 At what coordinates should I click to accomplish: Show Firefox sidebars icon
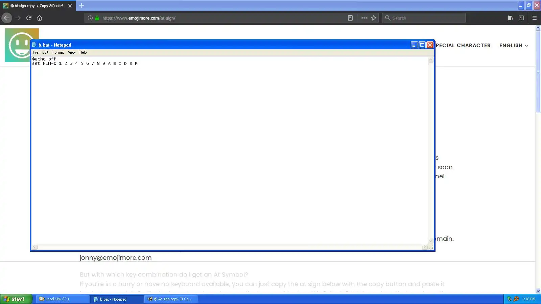(521, 18)
